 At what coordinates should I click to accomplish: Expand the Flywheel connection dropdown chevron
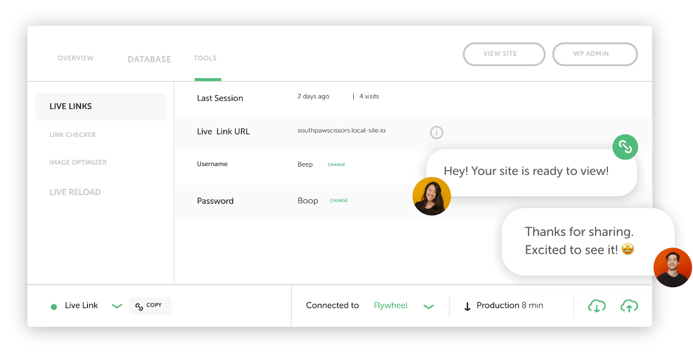tap(429, 306)
